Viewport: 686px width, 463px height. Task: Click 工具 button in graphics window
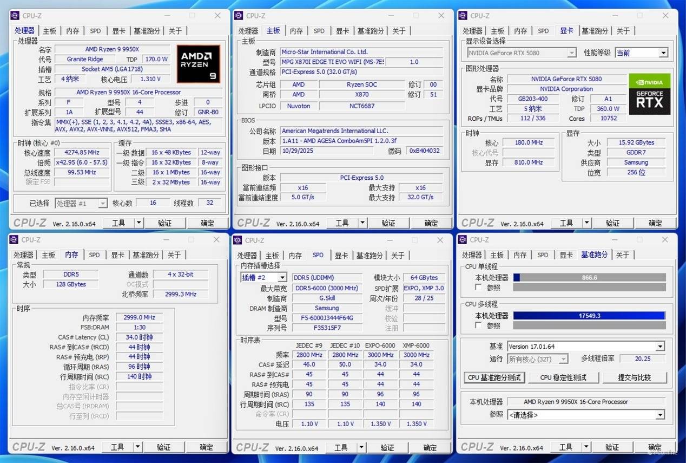coord(566,223)
